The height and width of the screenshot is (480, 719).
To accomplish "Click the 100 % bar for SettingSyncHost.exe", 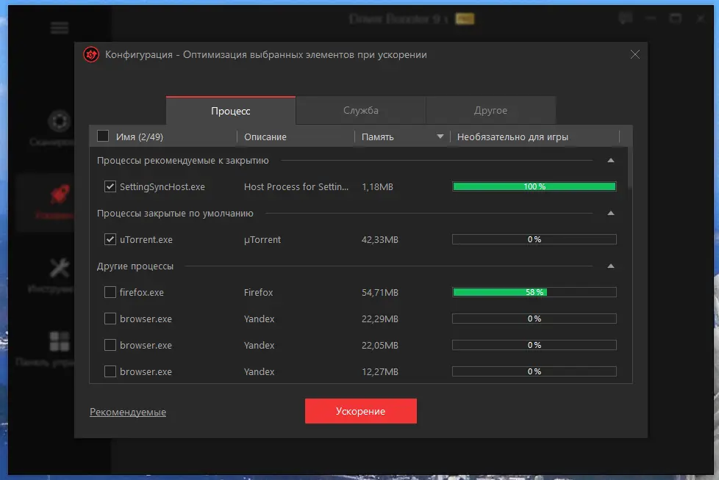I will coord(534,186).
